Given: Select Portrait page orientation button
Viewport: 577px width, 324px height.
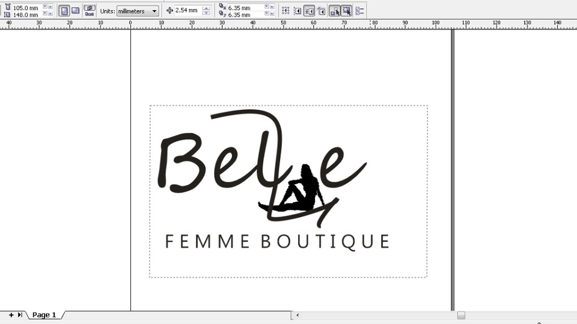Looking at the screenshot, I should 64,11.
